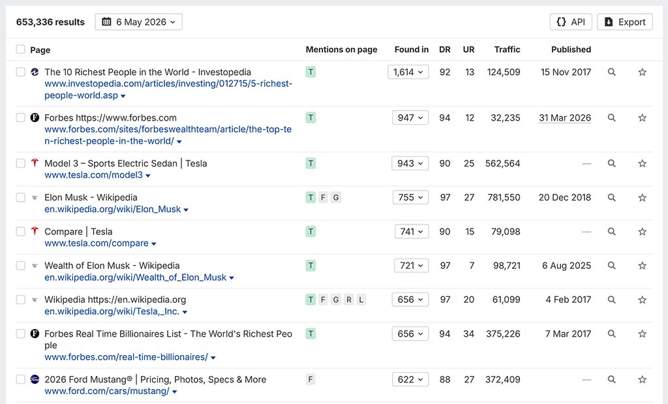The image size is (668, 404).
Task: Expand the 721 Found in dropdown
Action: point(412,266)
